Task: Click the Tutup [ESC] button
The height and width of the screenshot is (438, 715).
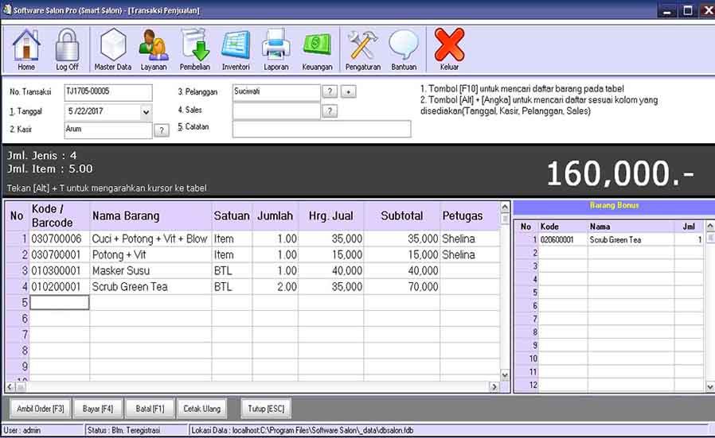Action: pyautogui.click(x=266, y=409)
